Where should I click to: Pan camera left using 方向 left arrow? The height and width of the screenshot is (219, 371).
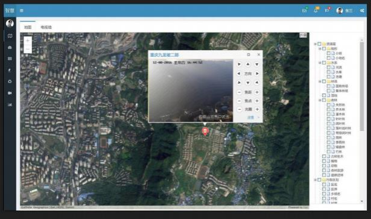239,74
